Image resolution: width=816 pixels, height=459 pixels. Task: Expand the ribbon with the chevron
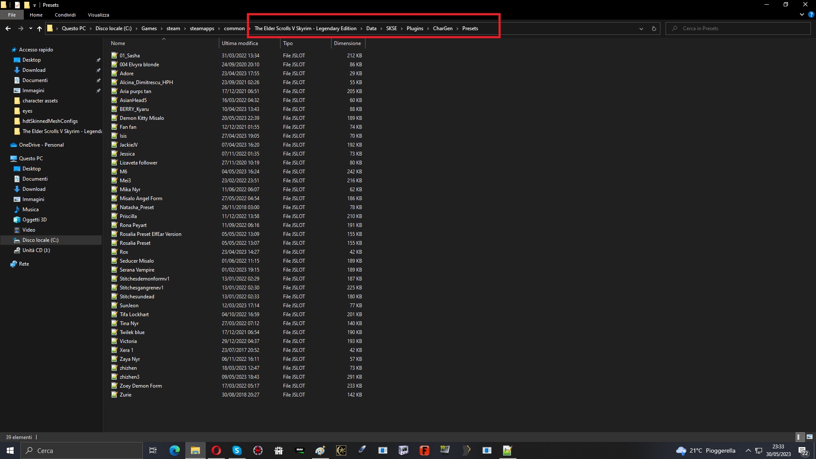[802, 14]
